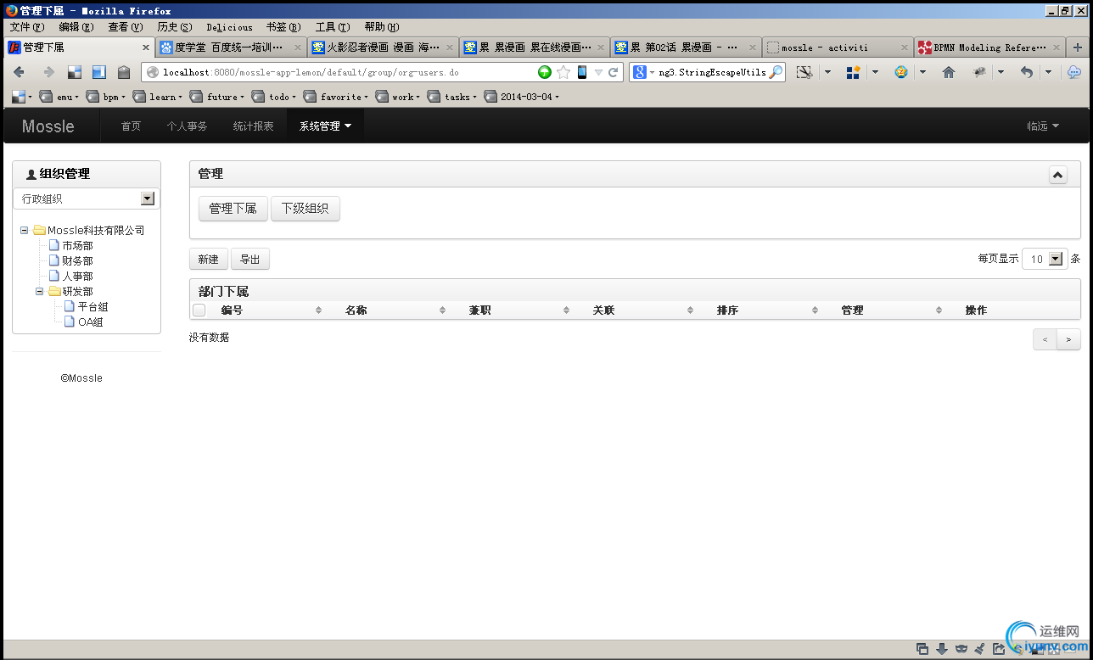Click the 导出 button
1093x660 pixels.
tap(250, 260)
